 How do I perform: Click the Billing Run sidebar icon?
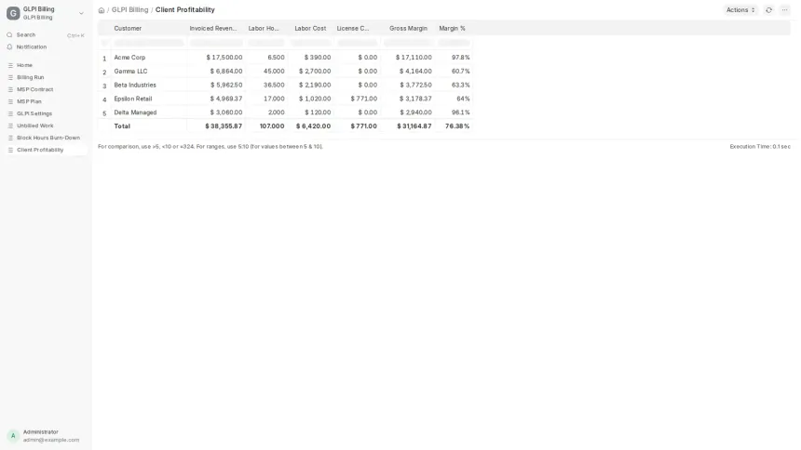pyautogui.click(x=10, y=77)
